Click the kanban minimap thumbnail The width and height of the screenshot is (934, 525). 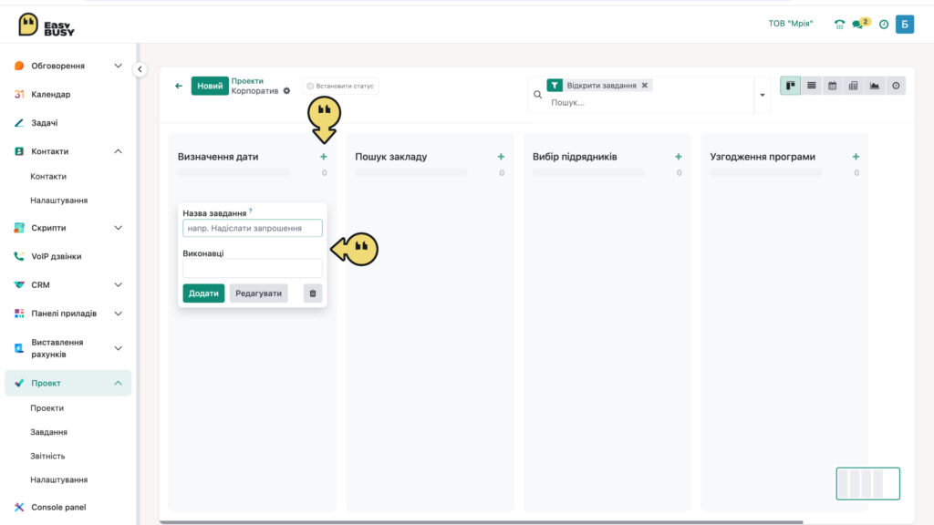pos(868,483)
